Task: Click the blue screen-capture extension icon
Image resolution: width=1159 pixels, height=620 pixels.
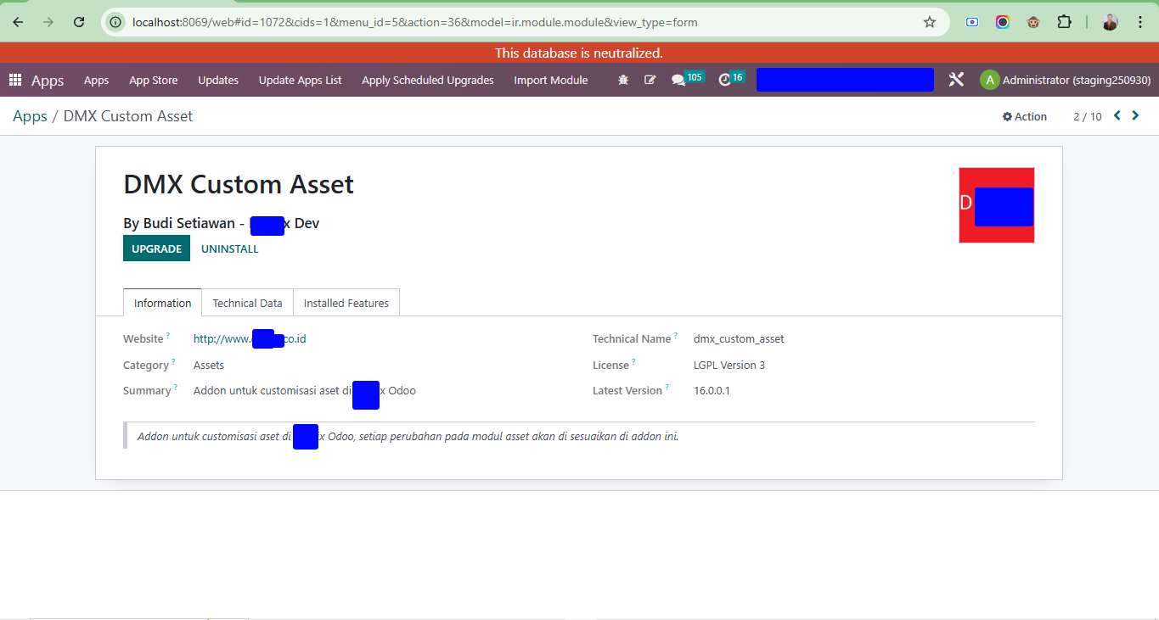Action: 972,22
